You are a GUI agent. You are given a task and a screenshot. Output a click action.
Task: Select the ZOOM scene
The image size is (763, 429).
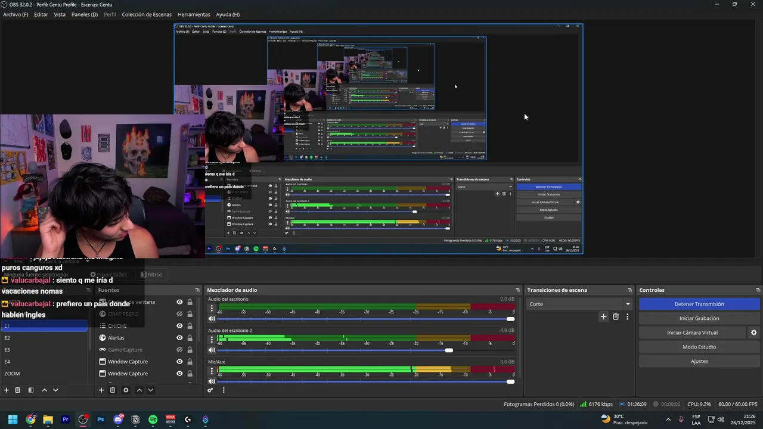point(44,374)
